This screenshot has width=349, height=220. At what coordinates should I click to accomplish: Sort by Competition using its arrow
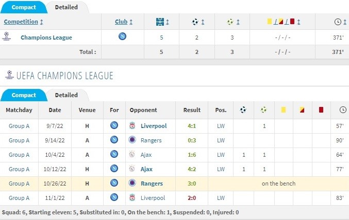tap(42, 22)
